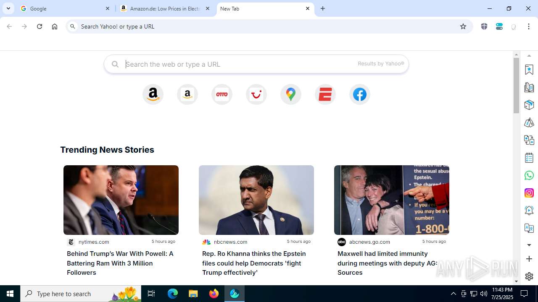Select the New Tab tab
The height and width of the screenshot is (302, 538).
pos(265,8)
